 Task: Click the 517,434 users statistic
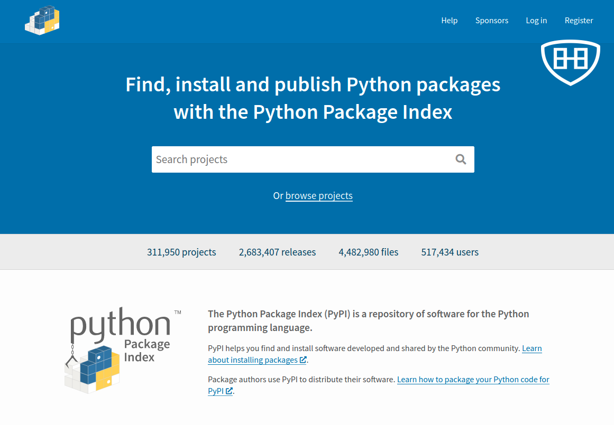point(450,252)
